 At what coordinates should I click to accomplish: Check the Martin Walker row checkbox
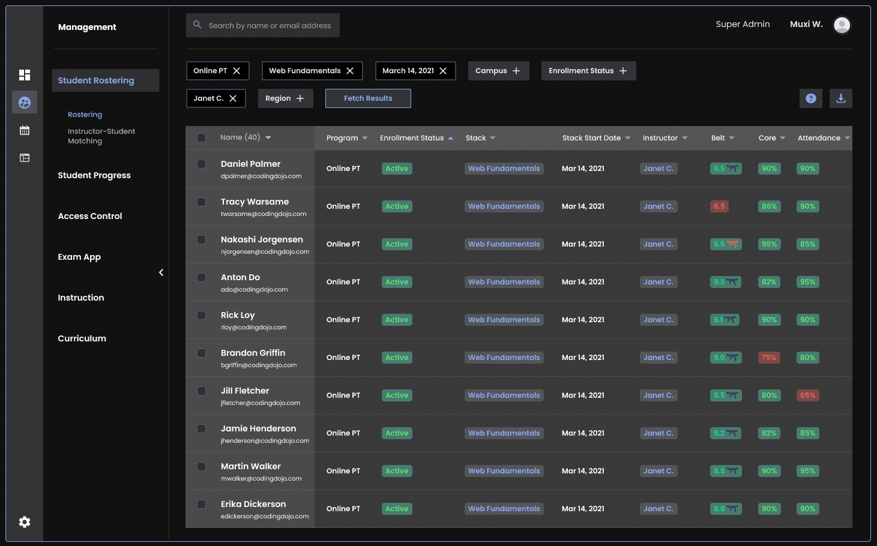pos(202,466)
